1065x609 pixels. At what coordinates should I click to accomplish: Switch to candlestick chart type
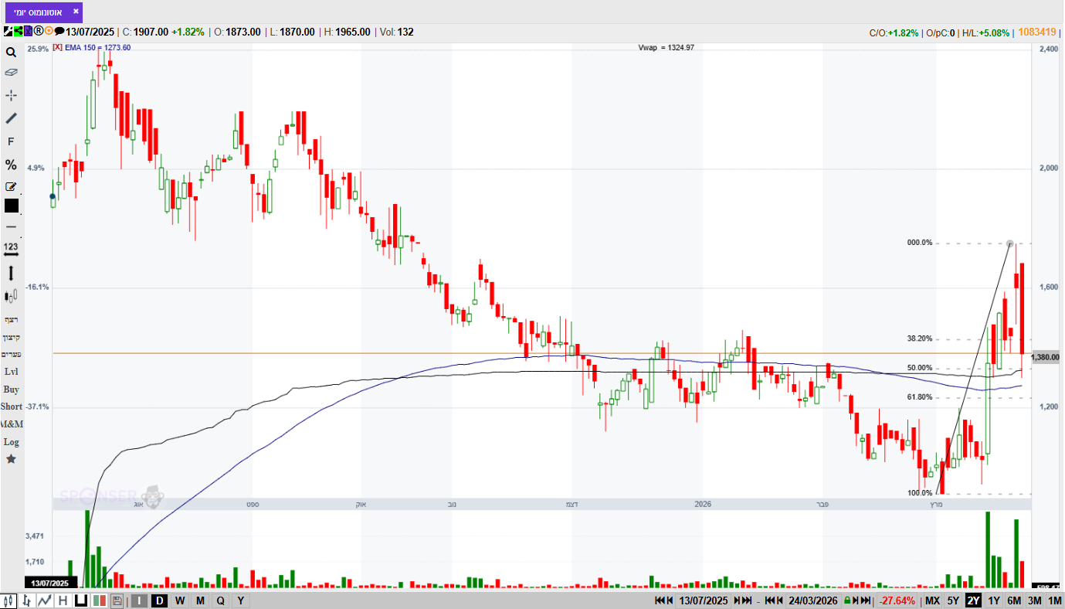point(9,600)
